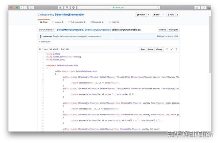Image resolution: width=219 pixels, height=143 pixels.
Task: Click 'using System.Collections.Generic;' line
Action: point(64,57)
